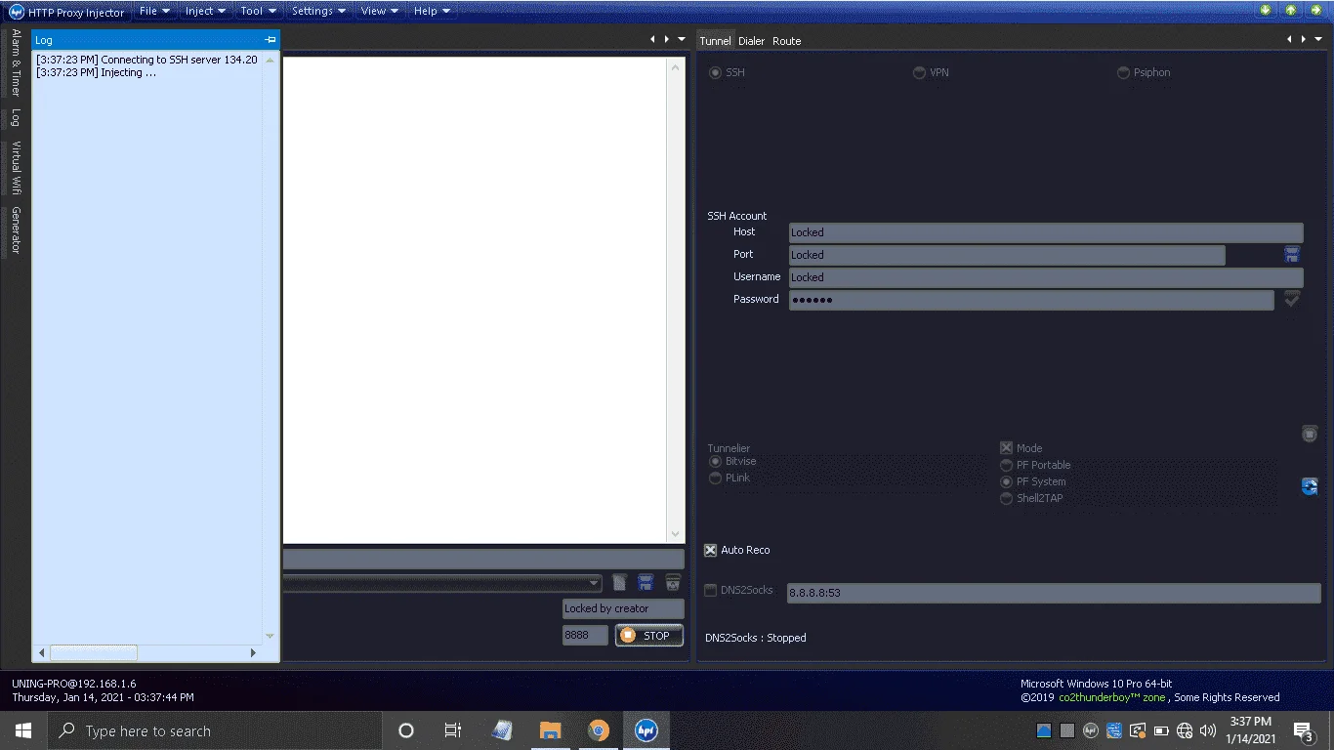Switch to the Tunnel tab
The height and width of the screenshot is (750, 1334).
[715, 41]
